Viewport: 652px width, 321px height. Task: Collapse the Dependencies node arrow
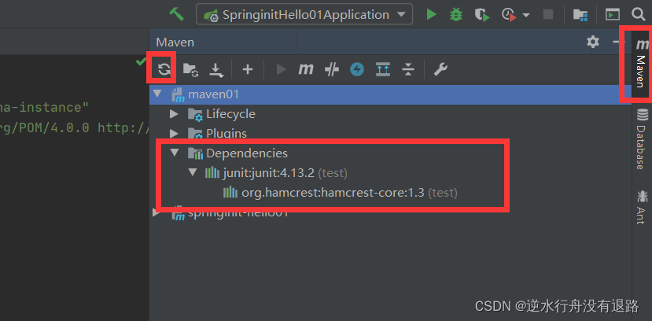(175, 153)
